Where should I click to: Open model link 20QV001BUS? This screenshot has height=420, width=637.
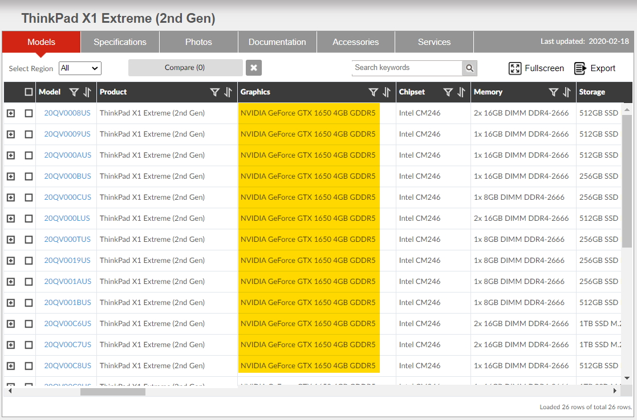67,303
